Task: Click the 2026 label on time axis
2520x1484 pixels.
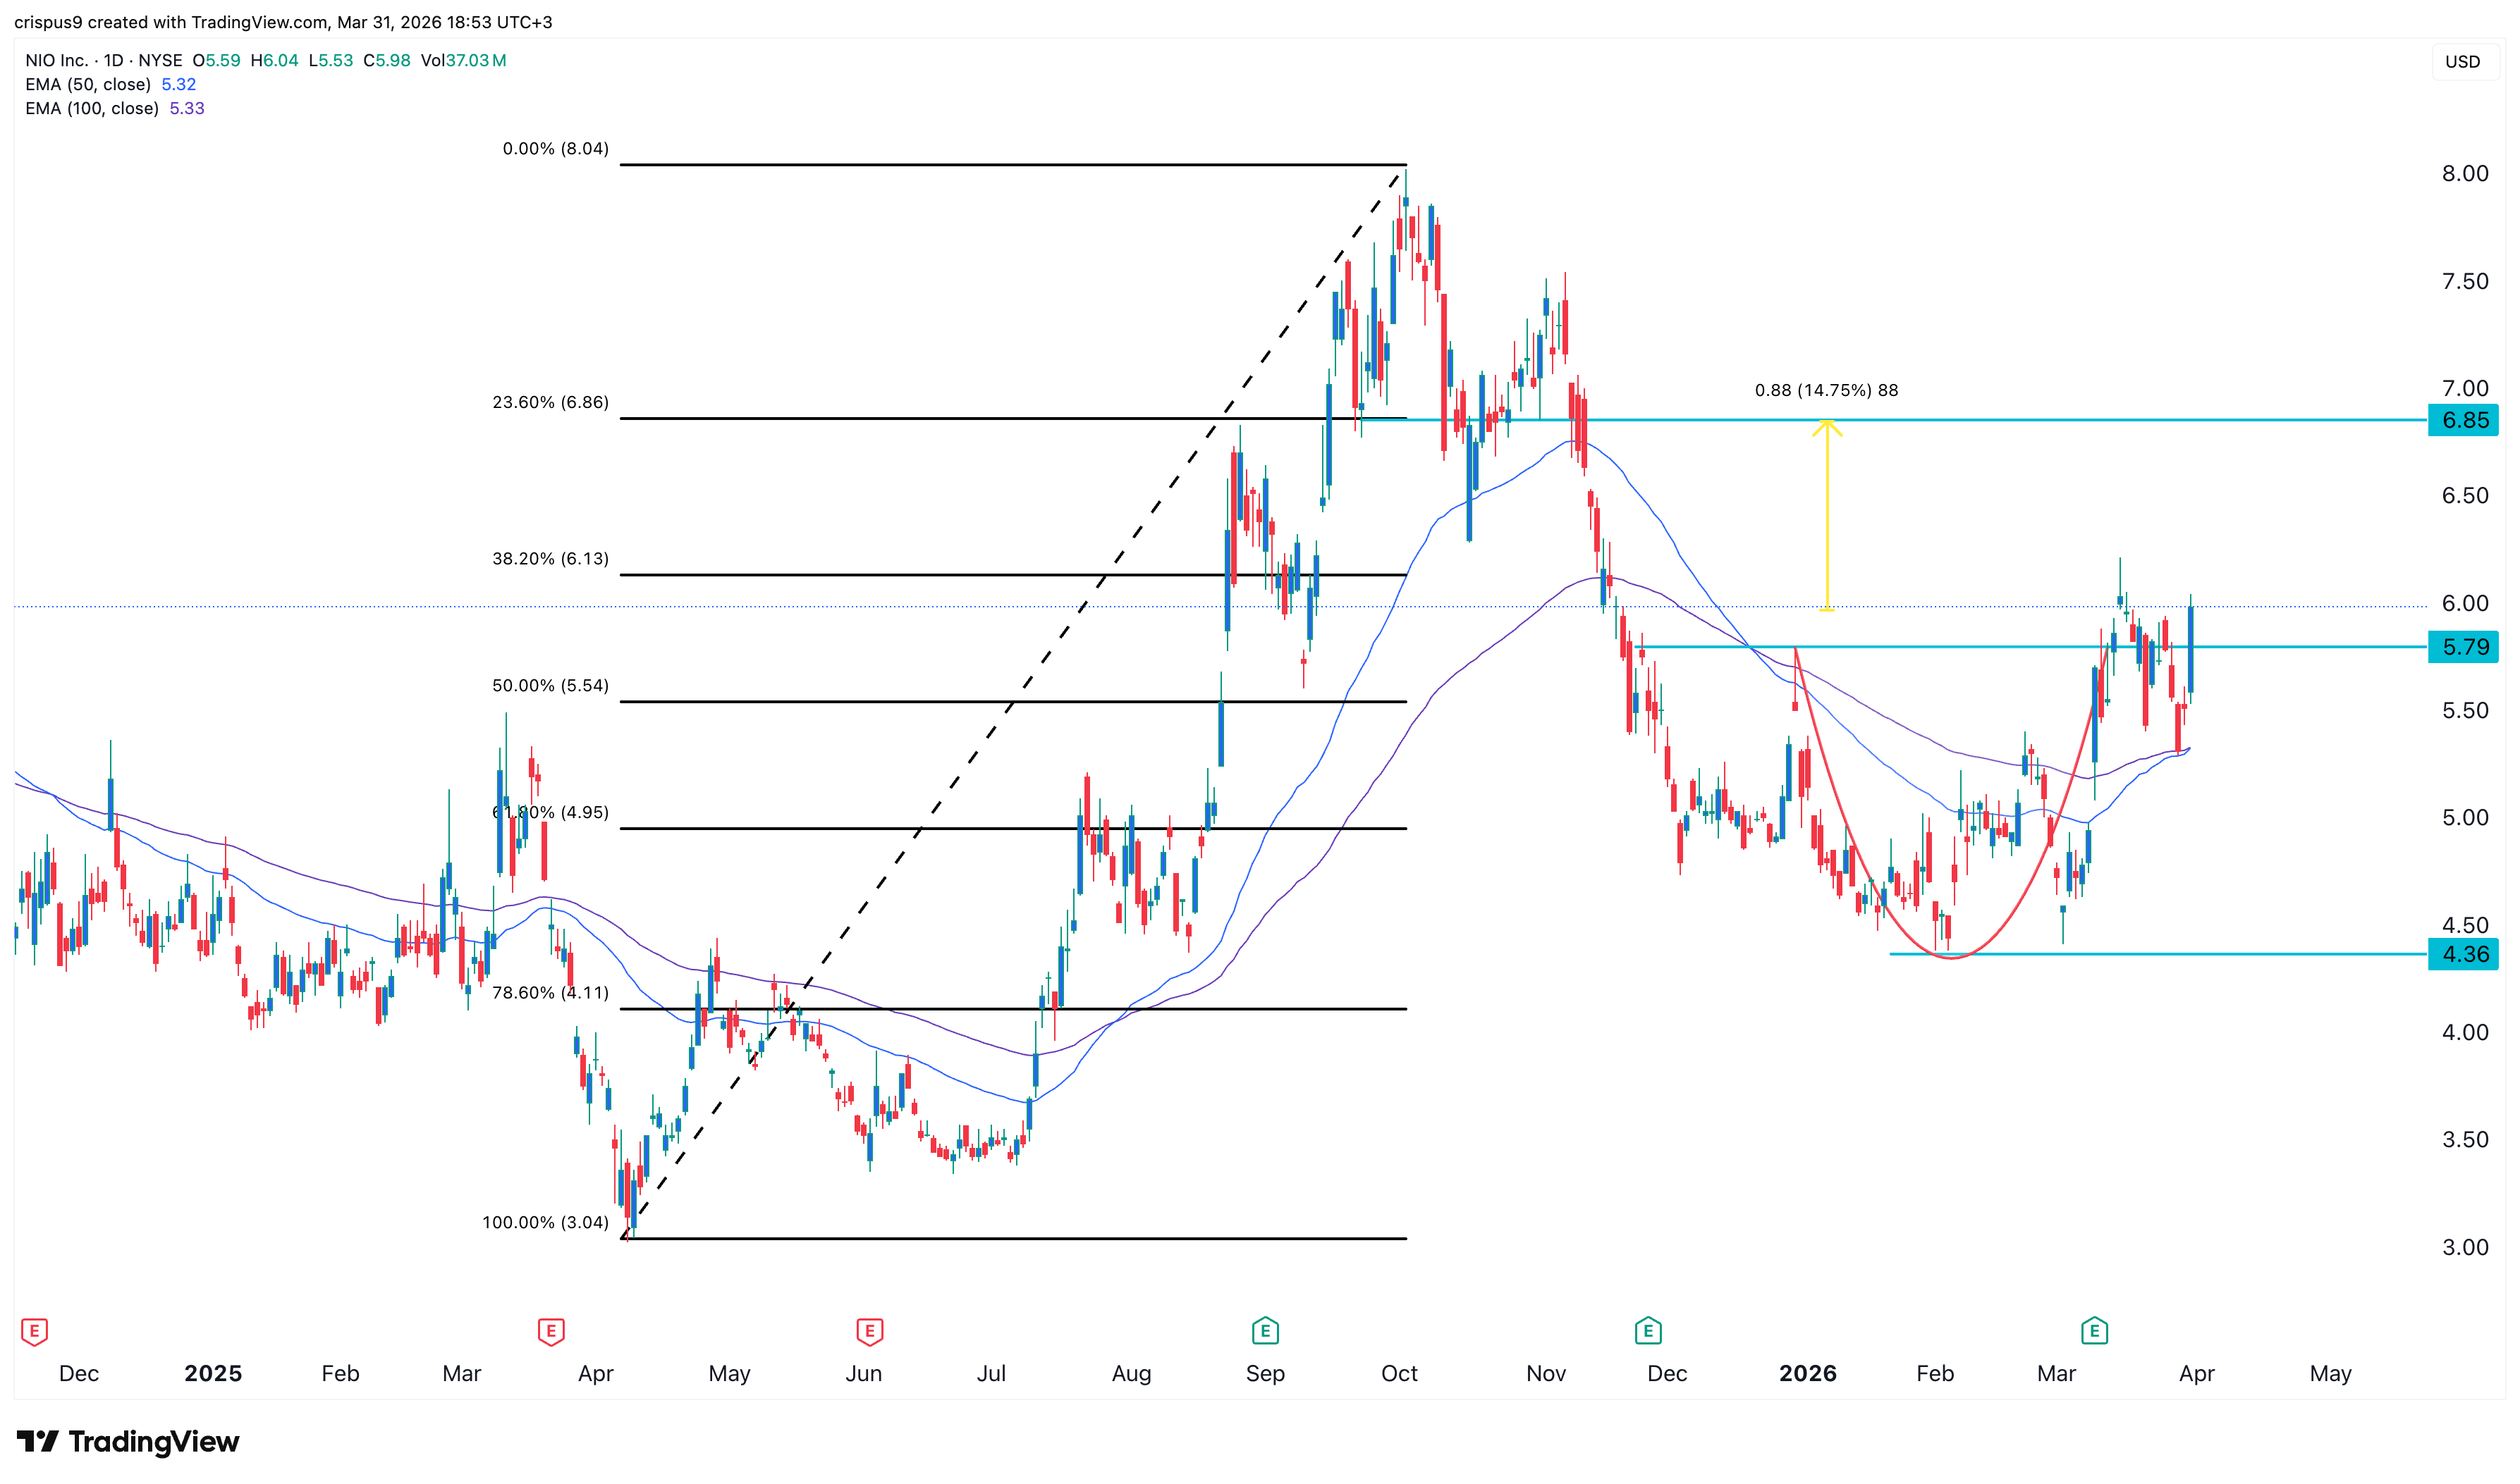Action: [x=1806, y=1374]
